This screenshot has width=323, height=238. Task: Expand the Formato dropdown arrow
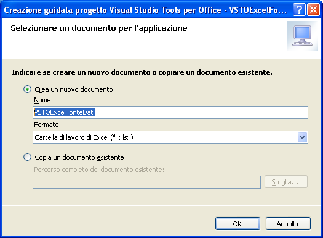(x=303, y=137)
